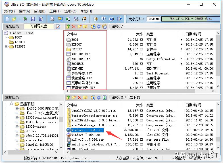
Task: Click the local path field E:\迅雷下载
Action: click(170, 98)
